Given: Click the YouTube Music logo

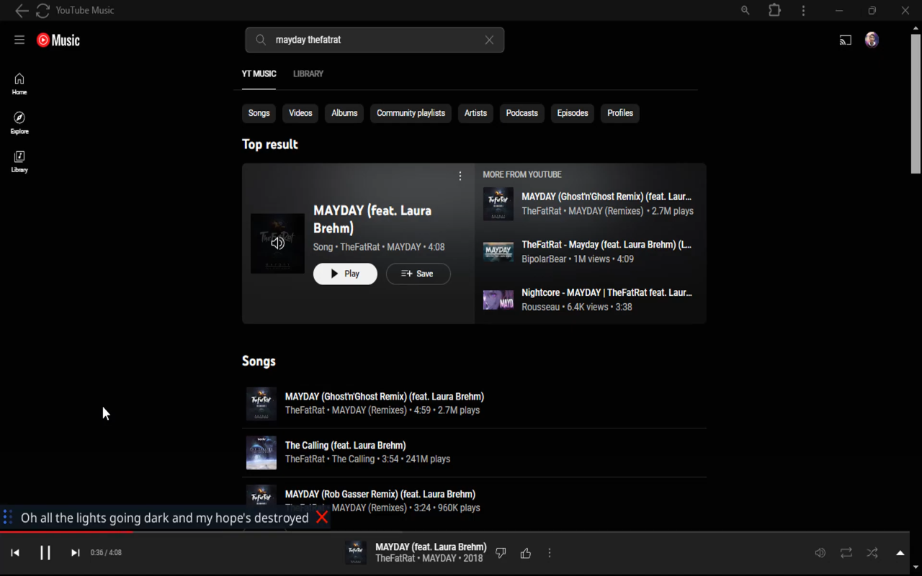Looking at the screenshot, I should pos(58,40).
